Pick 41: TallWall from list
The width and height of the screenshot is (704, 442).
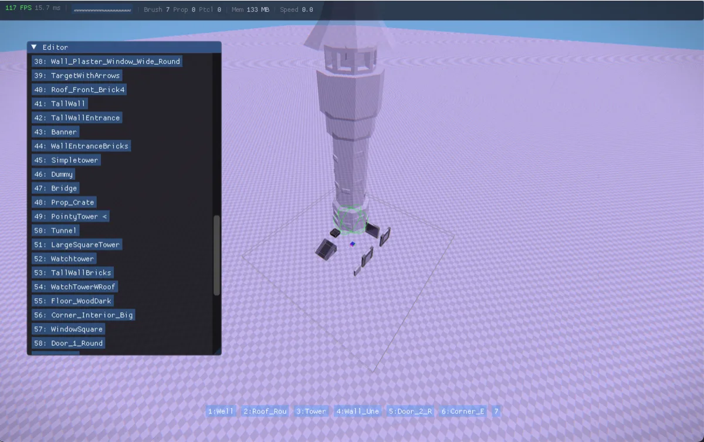pyautogui.click(x=60, y=103)
